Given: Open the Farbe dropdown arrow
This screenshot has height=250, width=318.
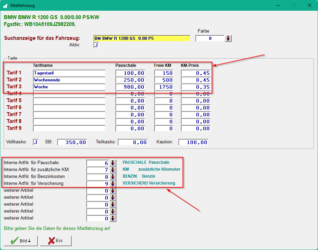Looking at the screenshot, I should point(228,38).
